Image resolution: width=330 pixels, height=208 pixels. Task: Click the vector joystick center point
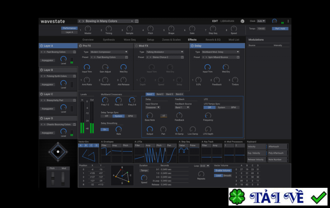[x=58, y=152]
